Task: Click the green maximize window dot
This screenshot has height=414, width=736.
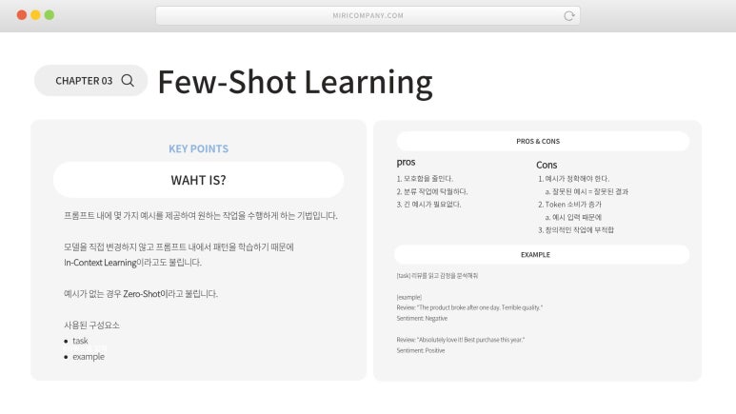Action: click(x=50, y=15)
